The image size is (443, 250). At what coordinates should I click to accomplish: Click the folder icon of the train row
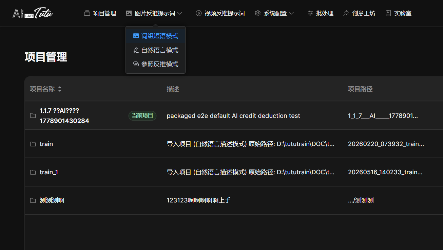coord(33,144)
